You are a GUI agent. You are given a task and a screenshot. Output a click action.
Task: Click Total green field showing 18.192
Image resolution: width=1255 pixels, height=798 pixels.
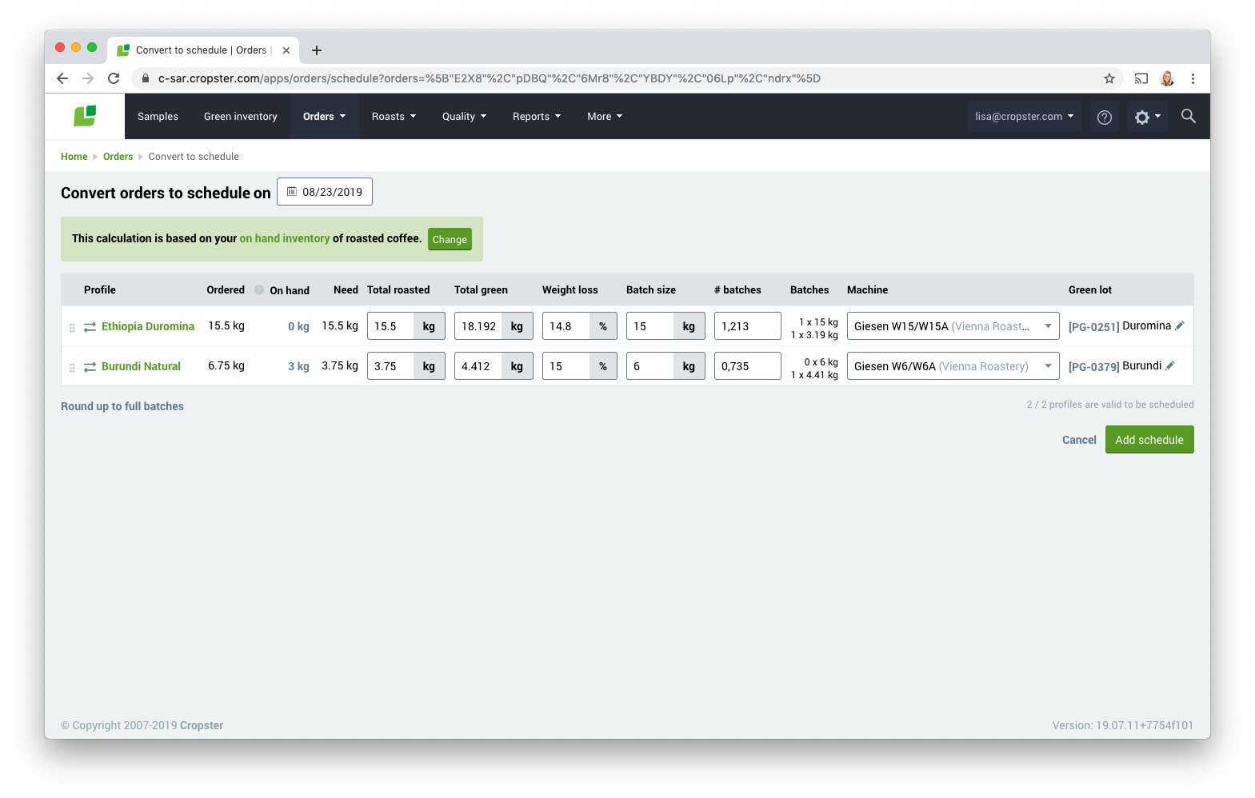478,326
